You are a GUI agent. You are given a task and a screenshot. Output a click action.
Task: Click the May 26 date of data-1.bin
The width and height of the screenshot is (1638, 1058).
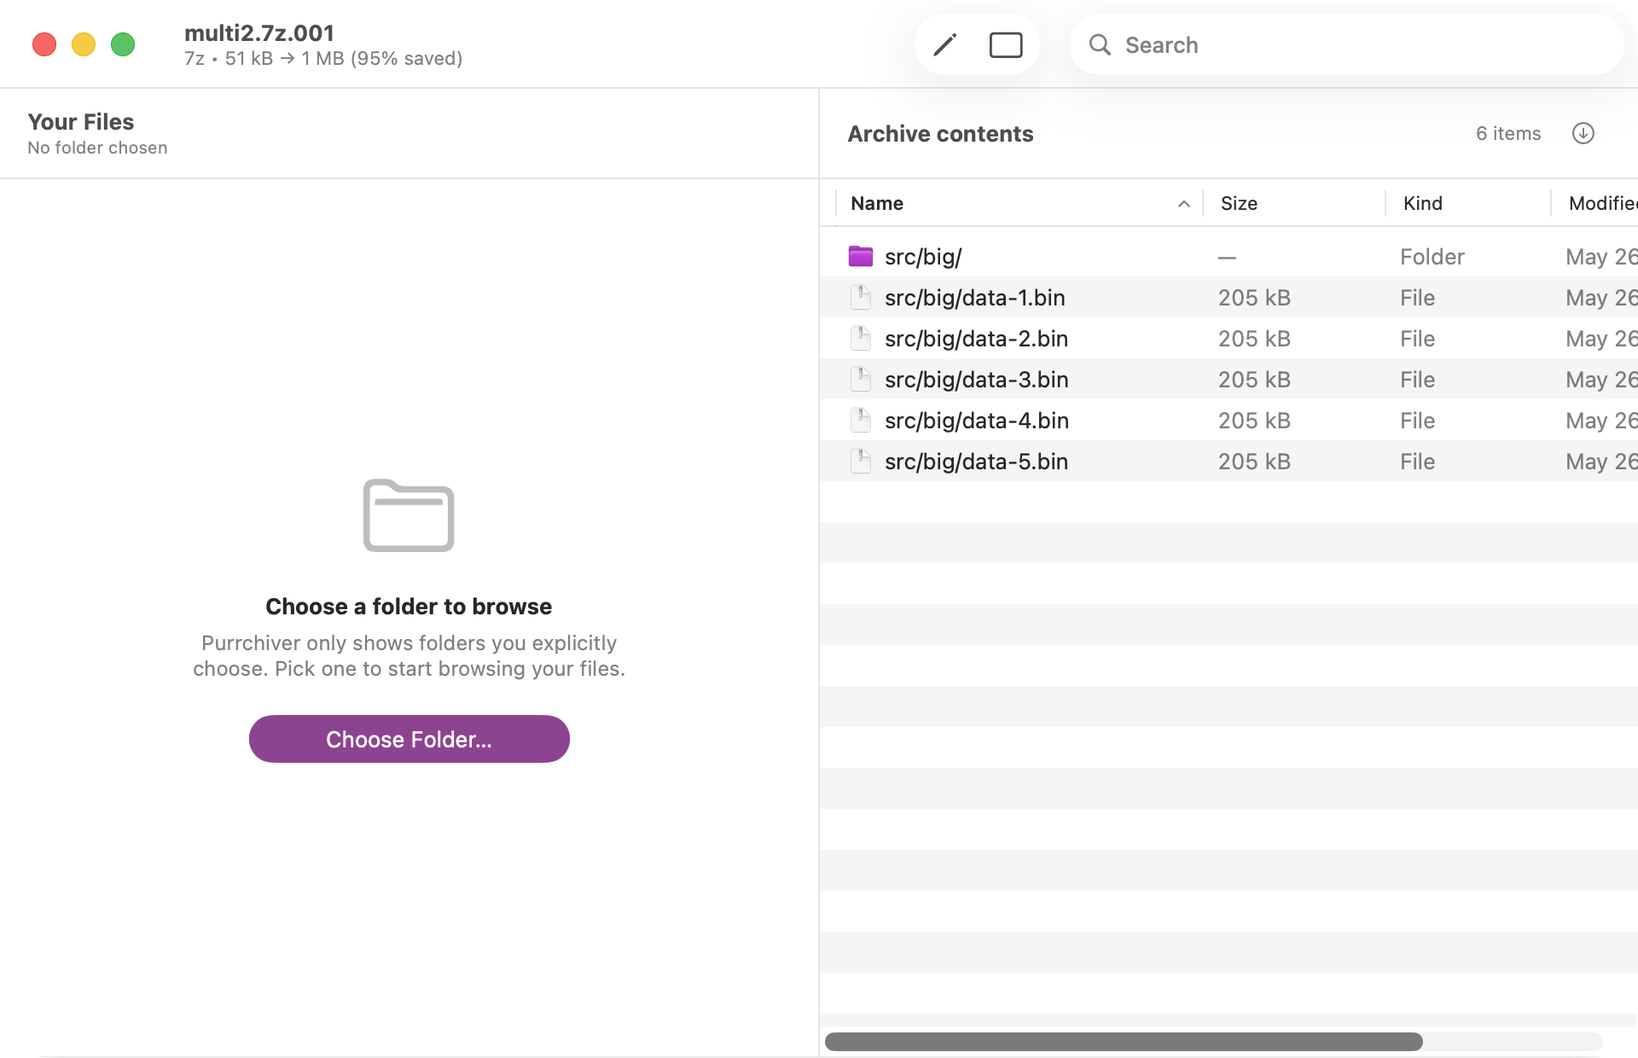click(1601, 297)
